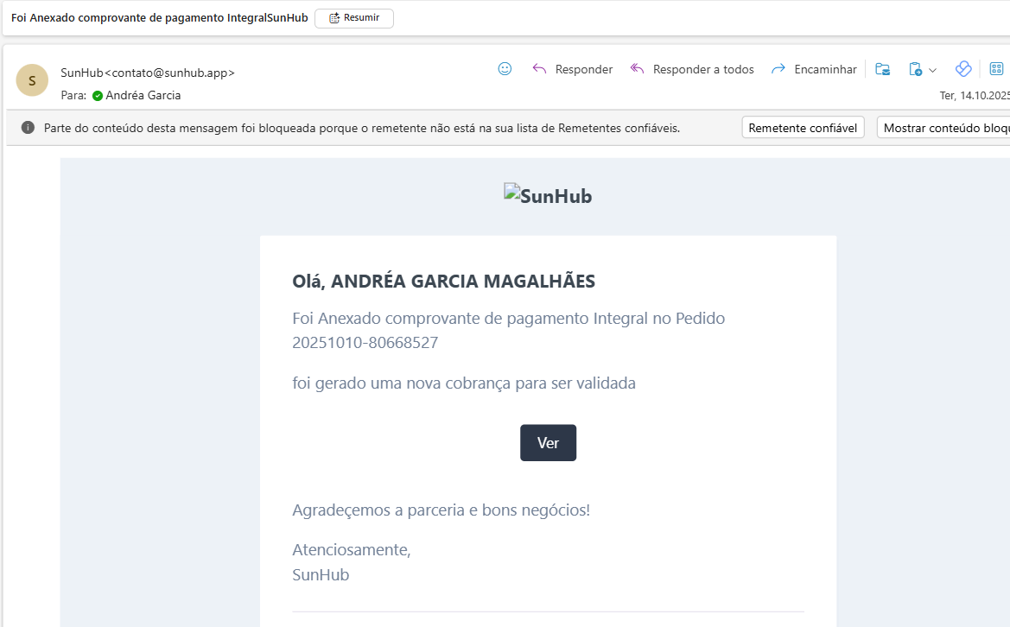Click sender address contato@sunhub.app
This screenshot has height=627, width=1010.
tap(168, 73)
